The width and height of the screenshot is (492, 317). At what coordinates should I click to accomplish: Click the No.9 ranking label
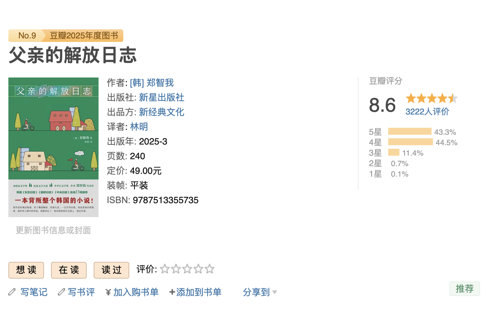[x=27, y=36]
